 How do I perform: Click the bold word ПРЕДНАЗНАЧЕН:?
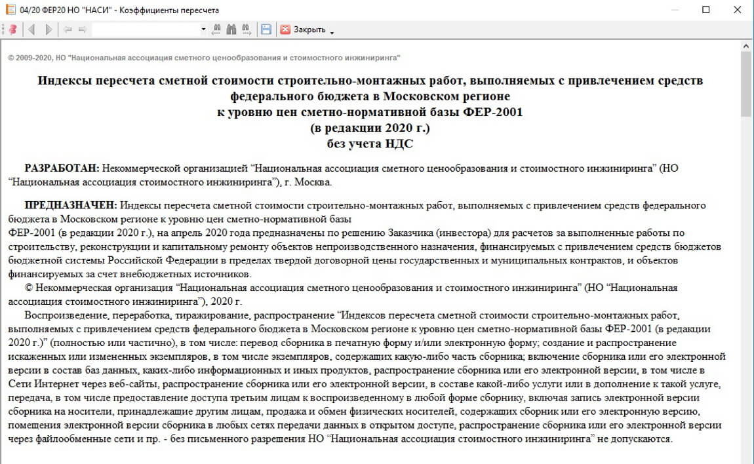pos(71,205)
